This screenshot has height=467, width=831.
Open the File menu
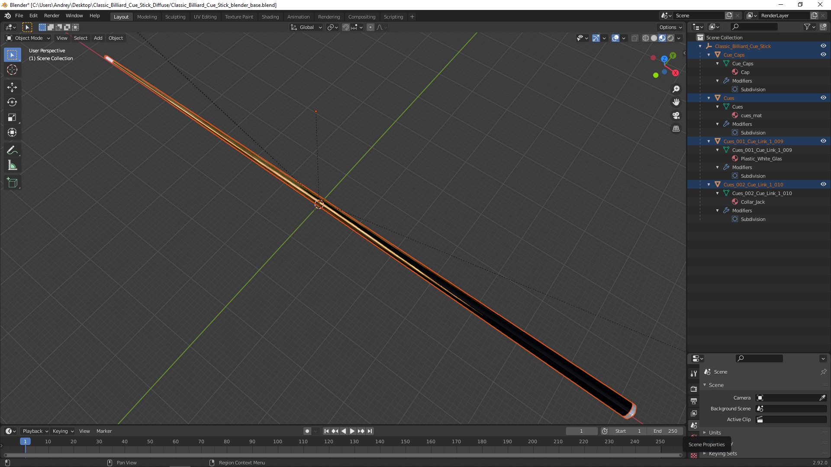point(19,16)
